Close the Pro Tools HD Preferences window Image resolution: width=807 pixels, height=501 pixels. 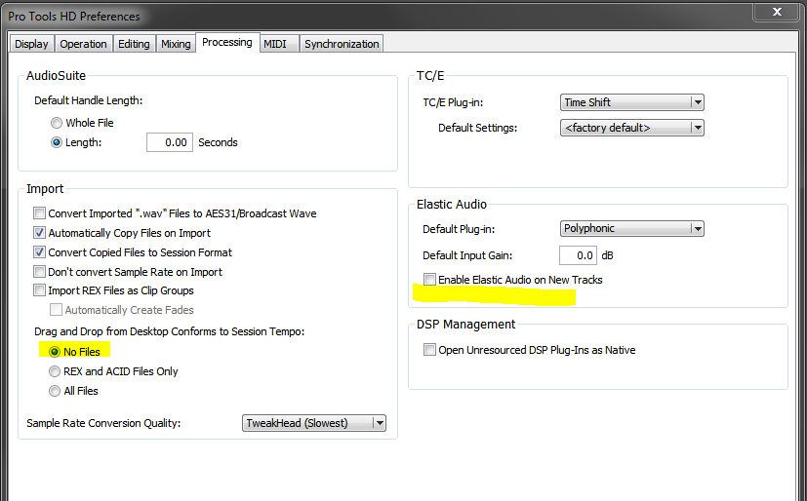tap(777, 12)
